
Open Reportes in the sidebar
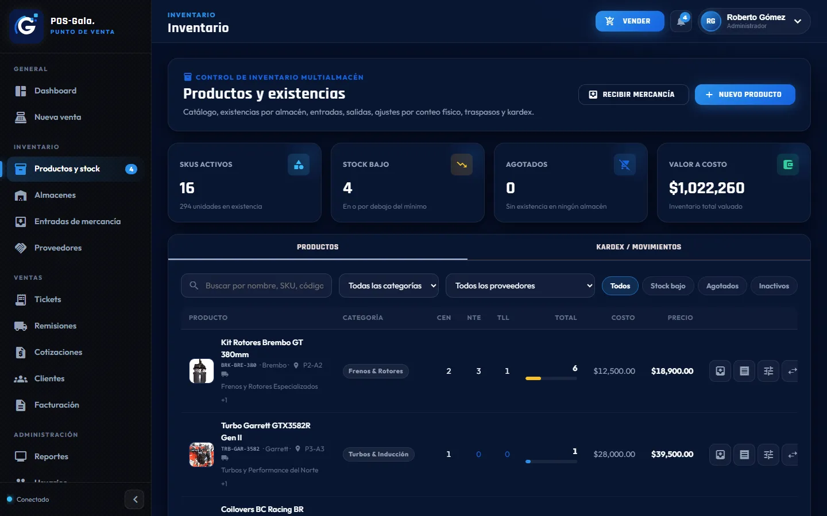tap(75, 456)
